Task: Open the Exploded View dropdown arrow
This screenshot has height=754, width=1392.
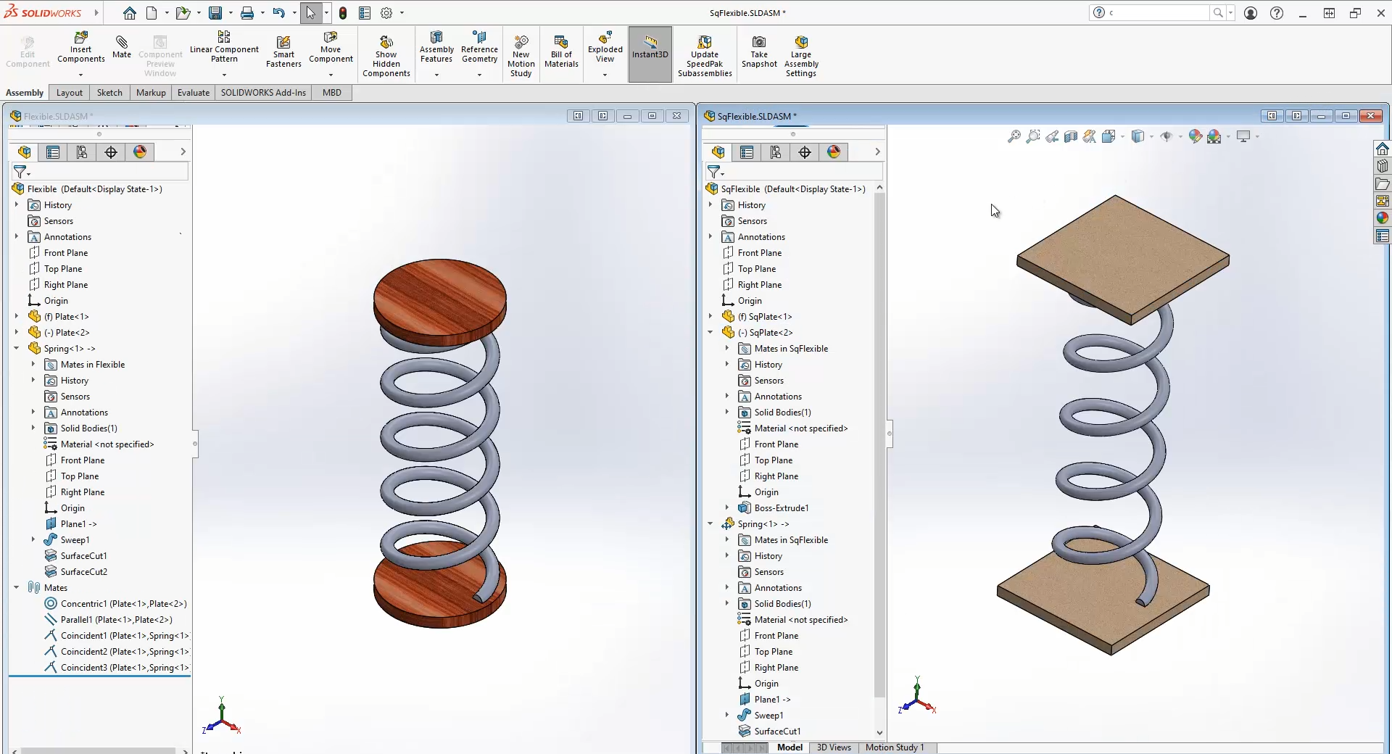Action: point(605,75)
